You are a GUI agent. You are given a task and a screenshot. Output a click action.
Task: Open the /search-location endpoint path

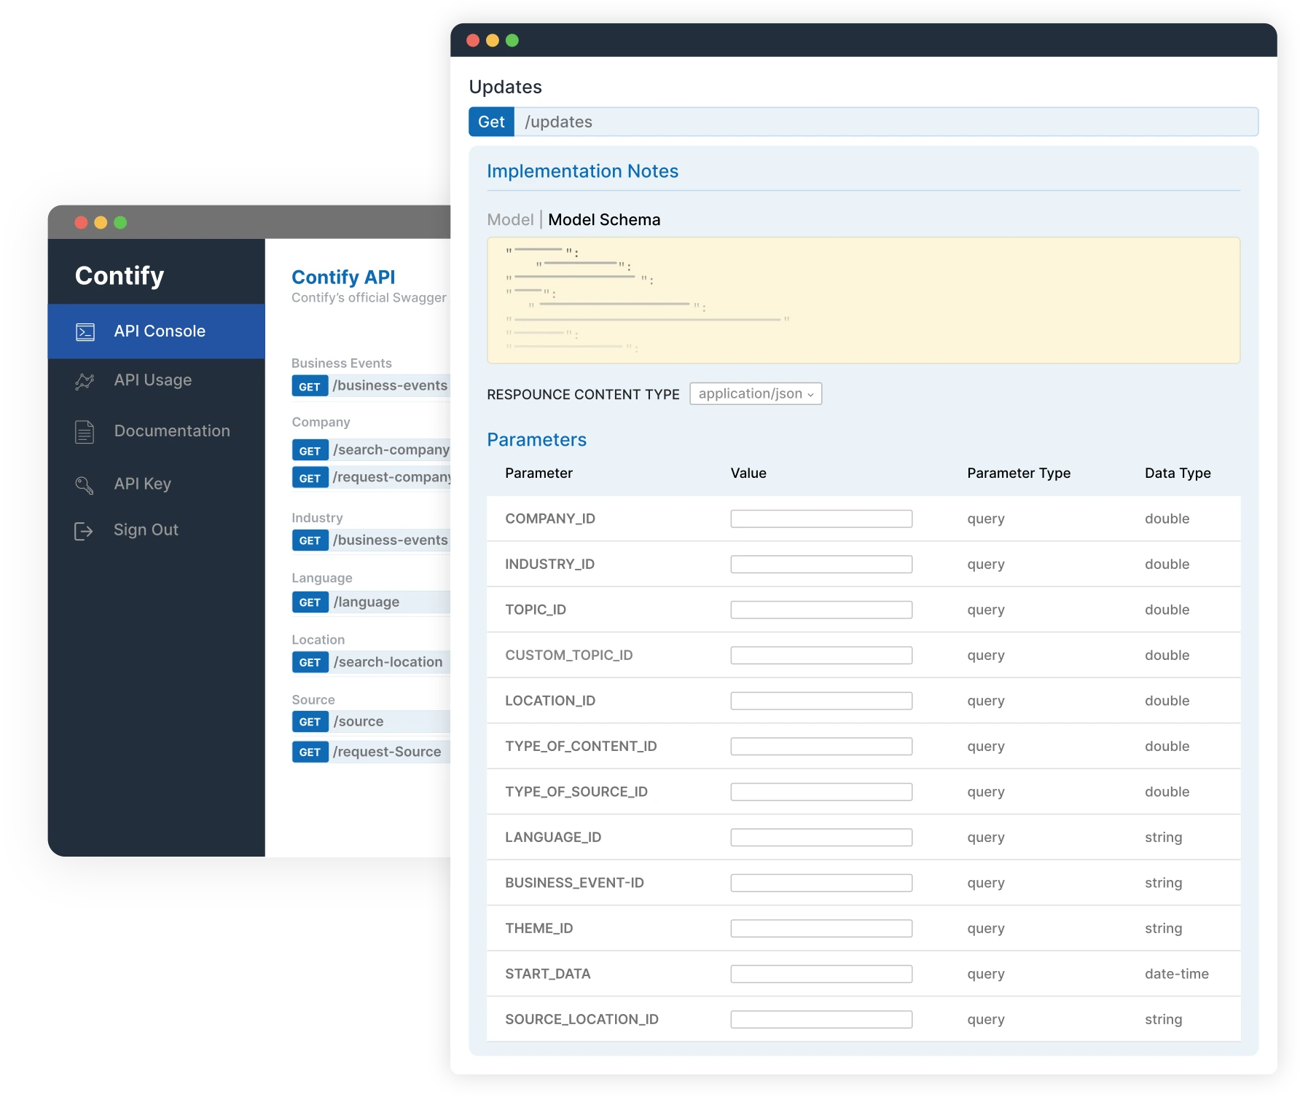pyautogui.click(x=388, y=662)
